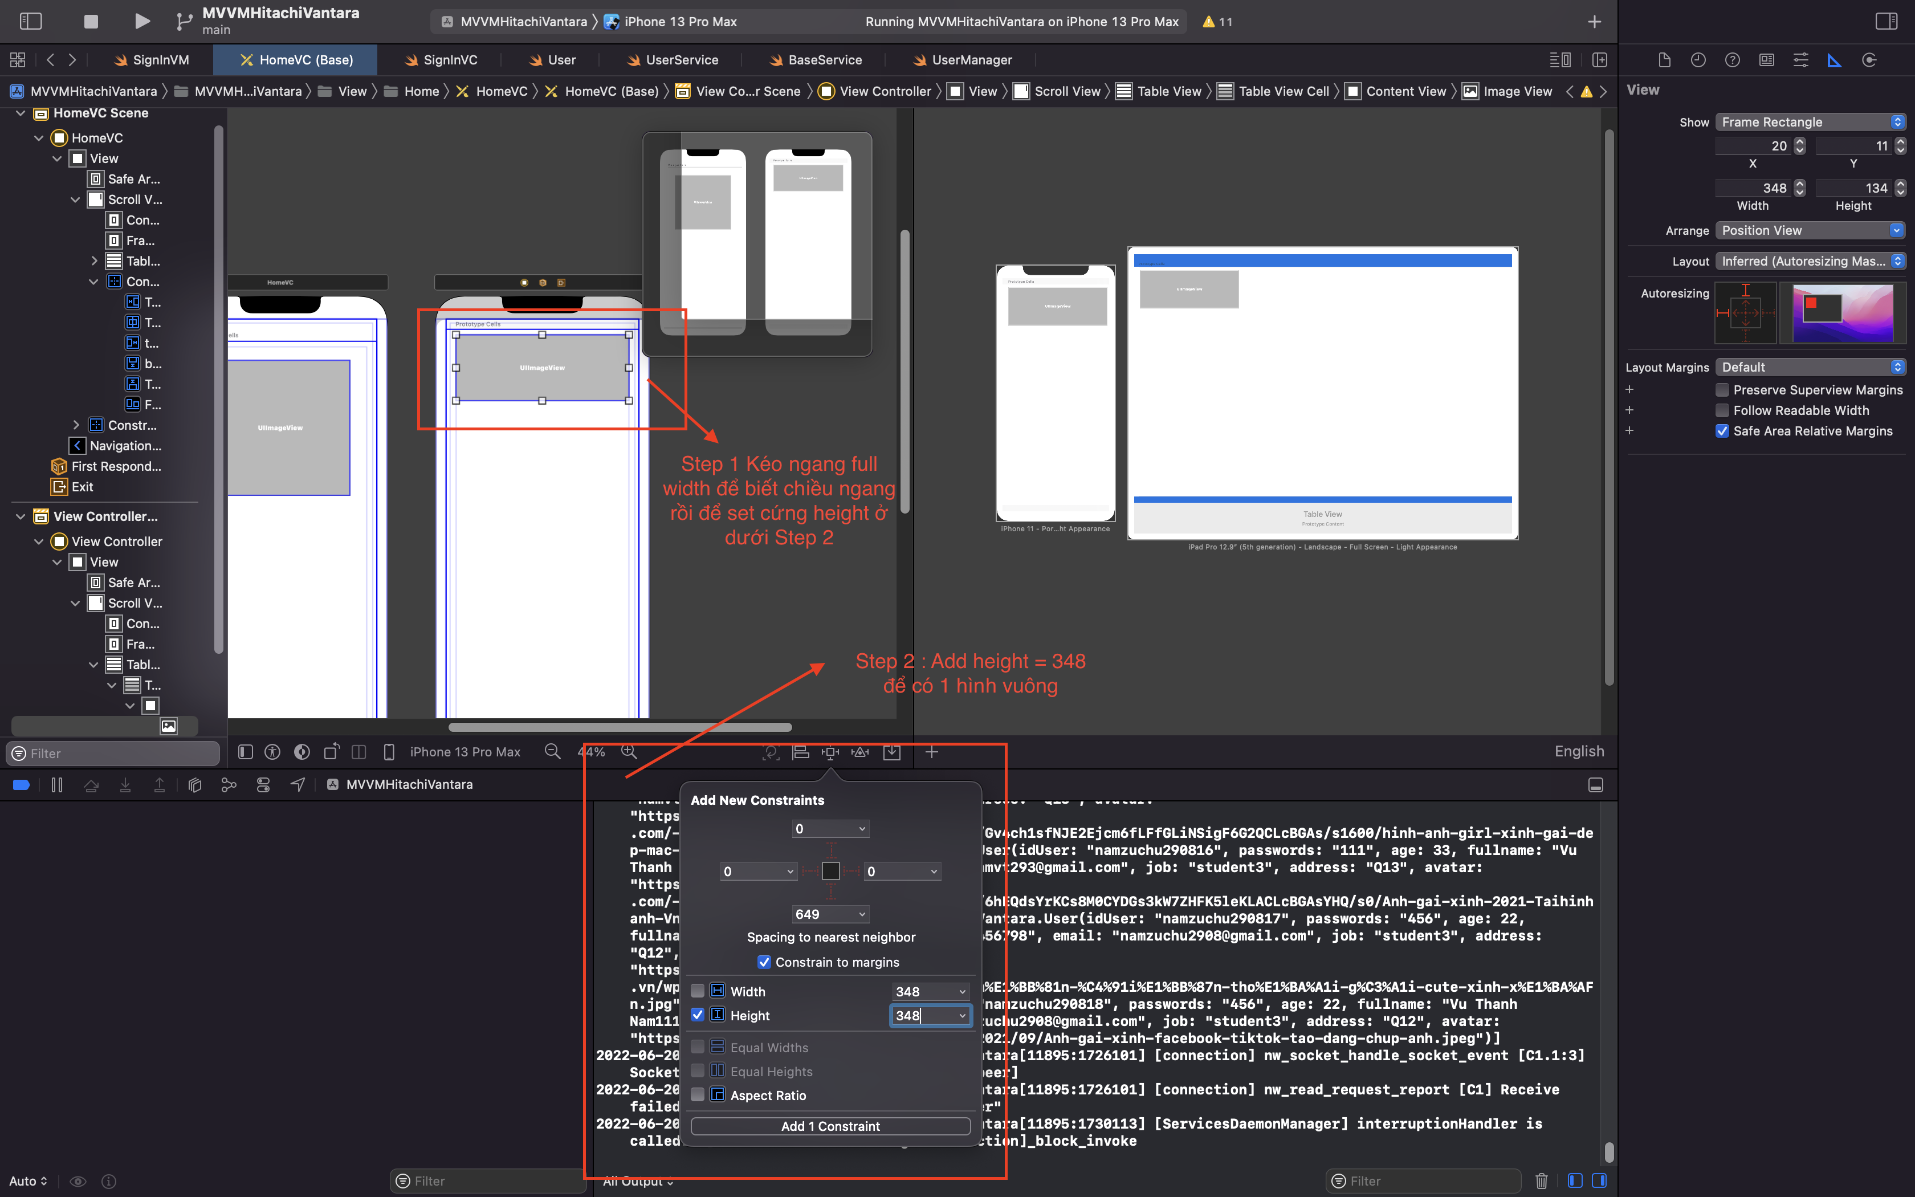The image size is (1915, 1197).
Task: Toggle Constrain to margins checkbox
Action: tap(764, 962)
